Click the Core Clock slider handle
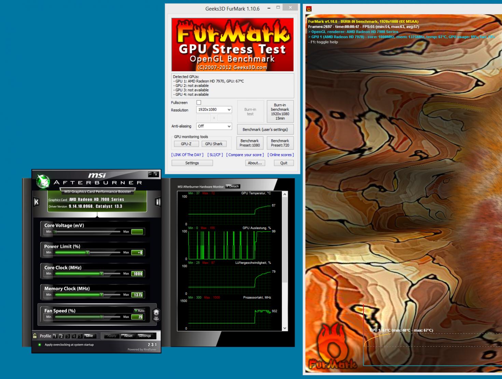 [x=101, y=274]
